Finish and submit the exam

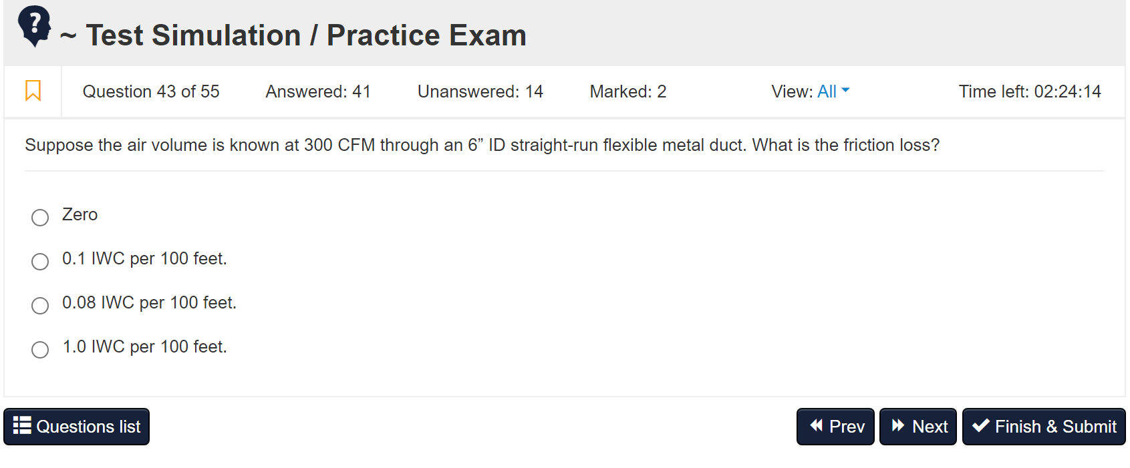tap(1044, 427)
